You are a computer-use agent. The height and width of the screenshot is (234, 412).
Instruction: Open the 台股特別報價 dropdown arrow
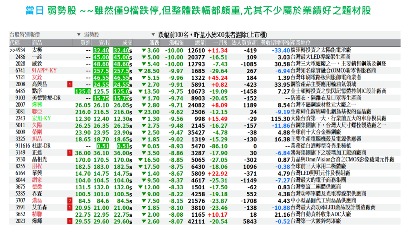78,35
